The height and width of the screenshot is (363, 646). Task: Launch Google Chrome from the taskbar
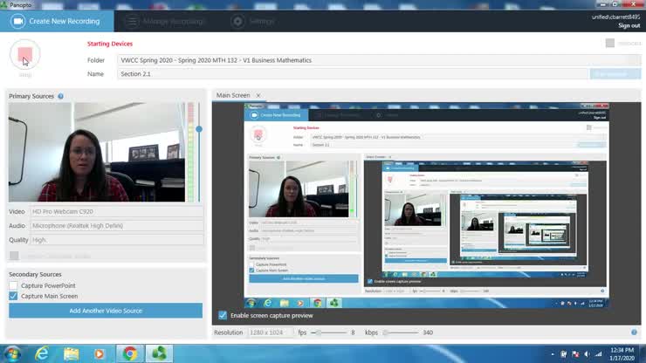(x=130, y=353)
